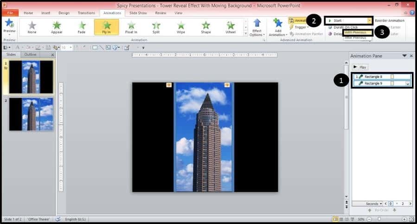
Task: Switch to the Home tab
Action: click(28, 13)
